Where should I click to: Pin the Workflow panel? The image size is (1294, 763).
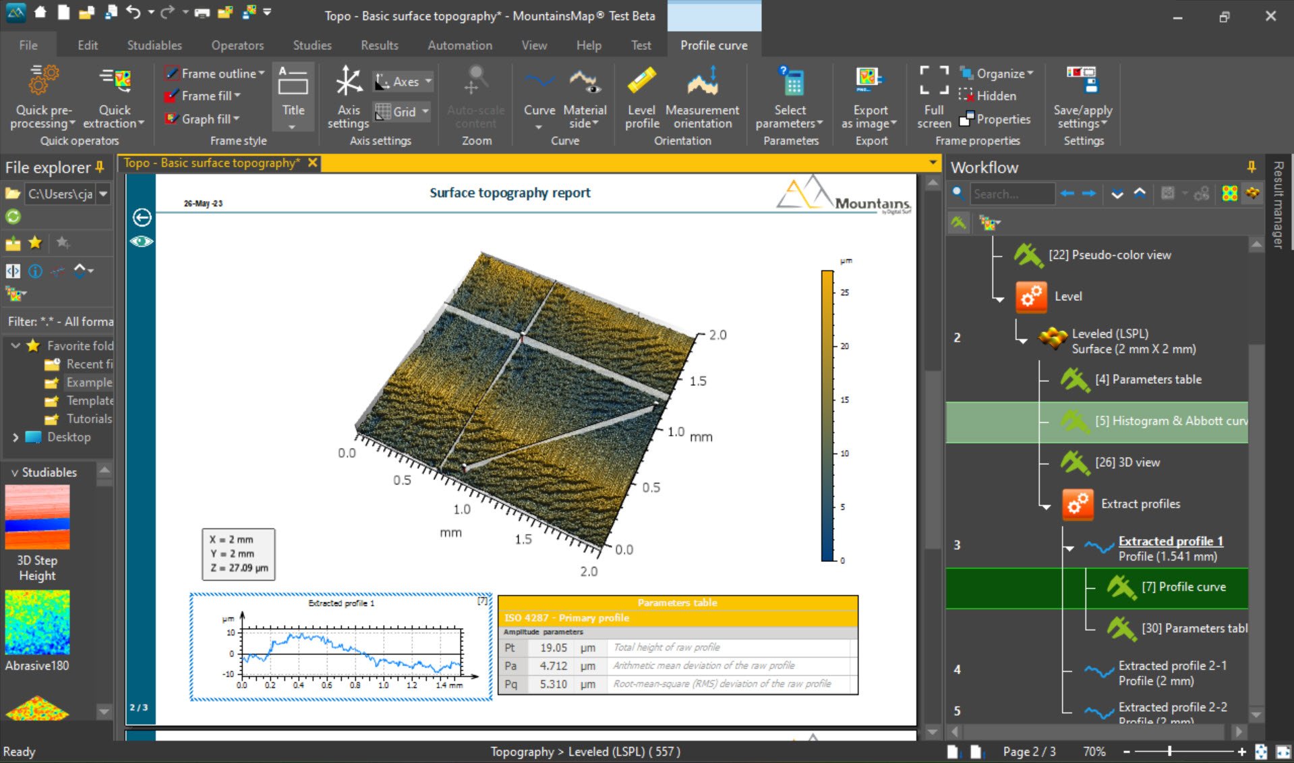[x=1252, y=167]
